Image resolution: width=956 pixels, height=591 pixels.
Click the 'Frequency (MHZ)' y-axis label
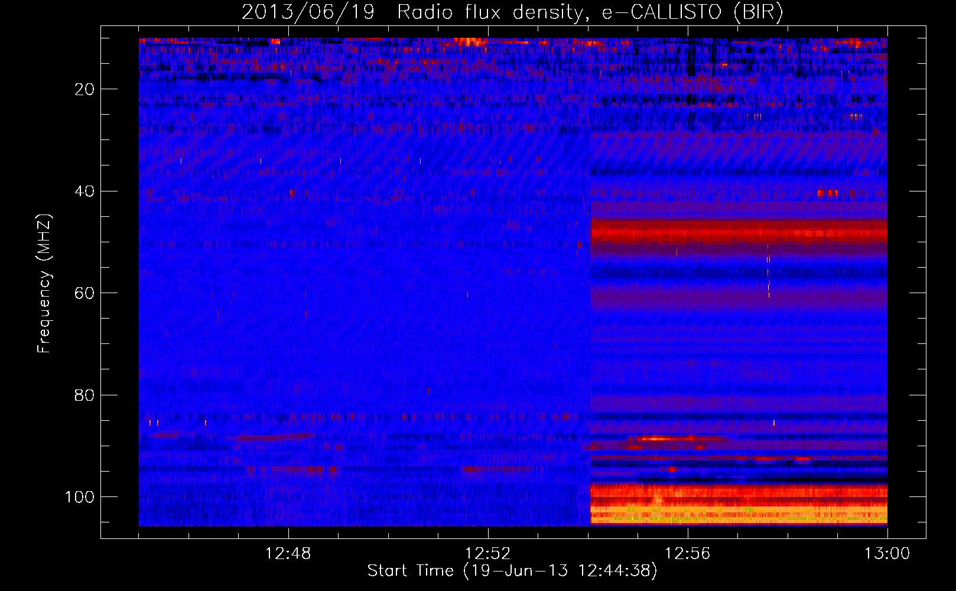point(44,284)
